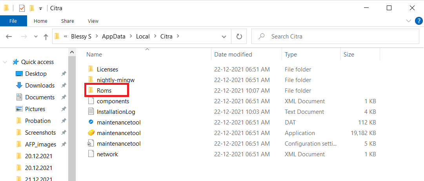Image resolution: width=424 pixels, height=181 pixels.
Task: Switch to the Share ribbon tab
Action: pos(67,21)
